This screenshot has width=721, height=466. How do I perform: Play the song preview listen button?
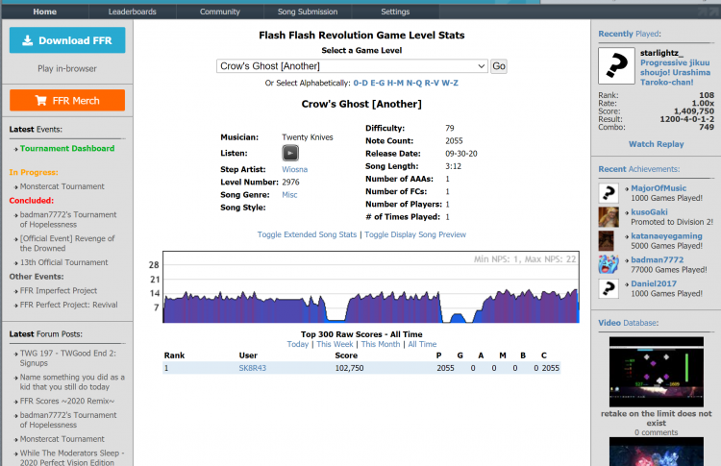point(290,153)
